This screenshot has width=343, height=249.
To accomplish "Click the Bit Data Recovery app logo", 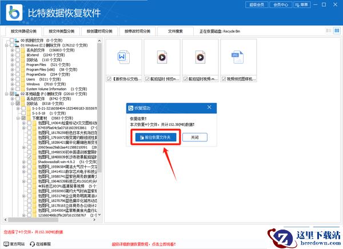I will pos(14,13).
